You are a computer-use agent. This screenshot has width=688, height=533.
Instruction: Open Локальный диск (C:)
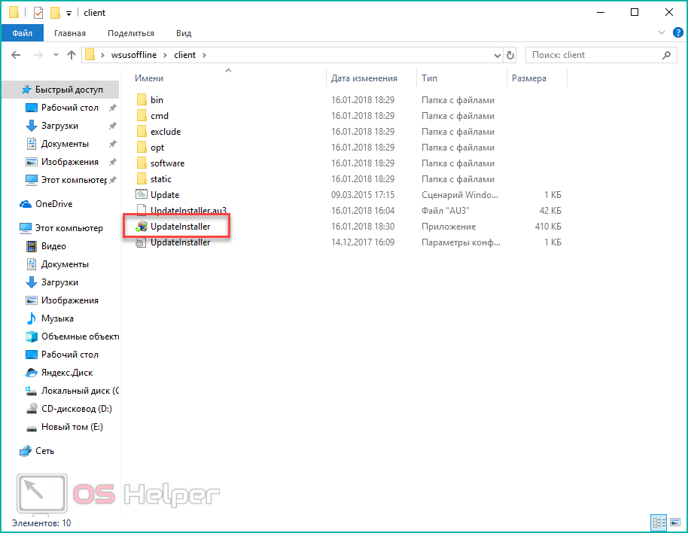[80, 391]
